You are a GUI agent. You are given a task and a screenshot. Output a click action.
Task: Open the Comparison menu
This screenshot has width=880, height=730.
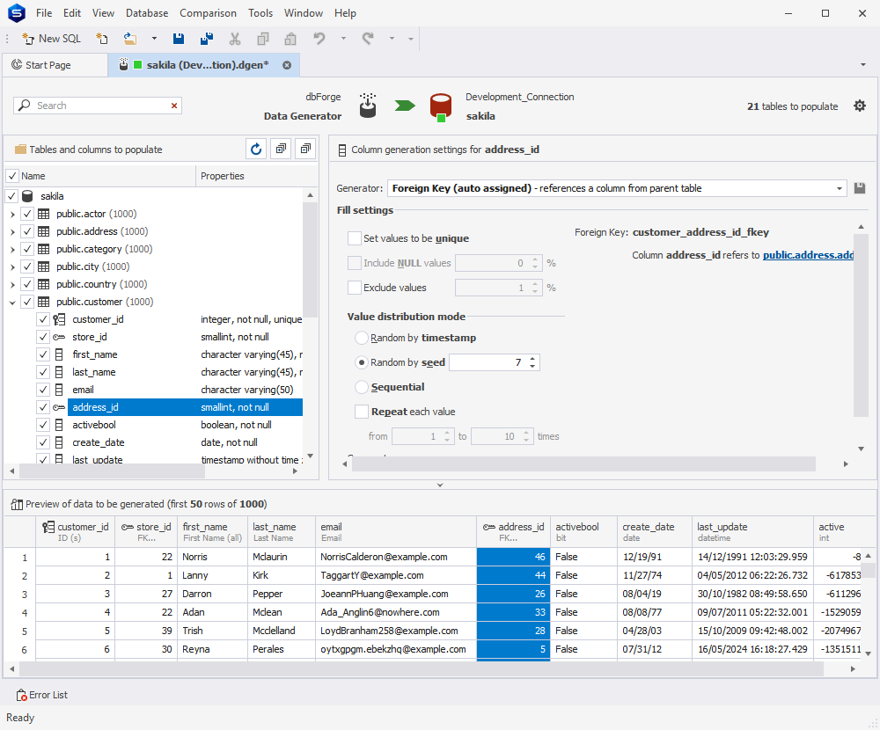tap(208, 13)
